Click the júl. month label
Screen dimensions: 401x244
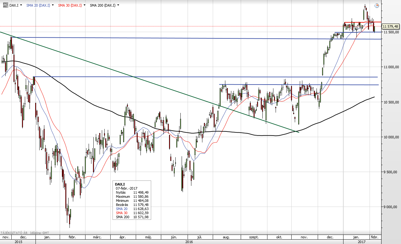click(x=200, y=237)
